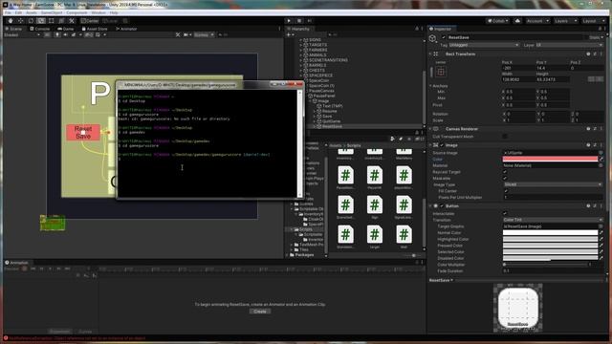Select the Rect tool in the toolbar
The width and height of the screenshot is (612, 344).
51,21
